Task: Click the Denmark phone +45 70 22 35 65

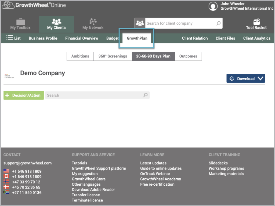Action: pyautogui.click(x=26, y=187)
